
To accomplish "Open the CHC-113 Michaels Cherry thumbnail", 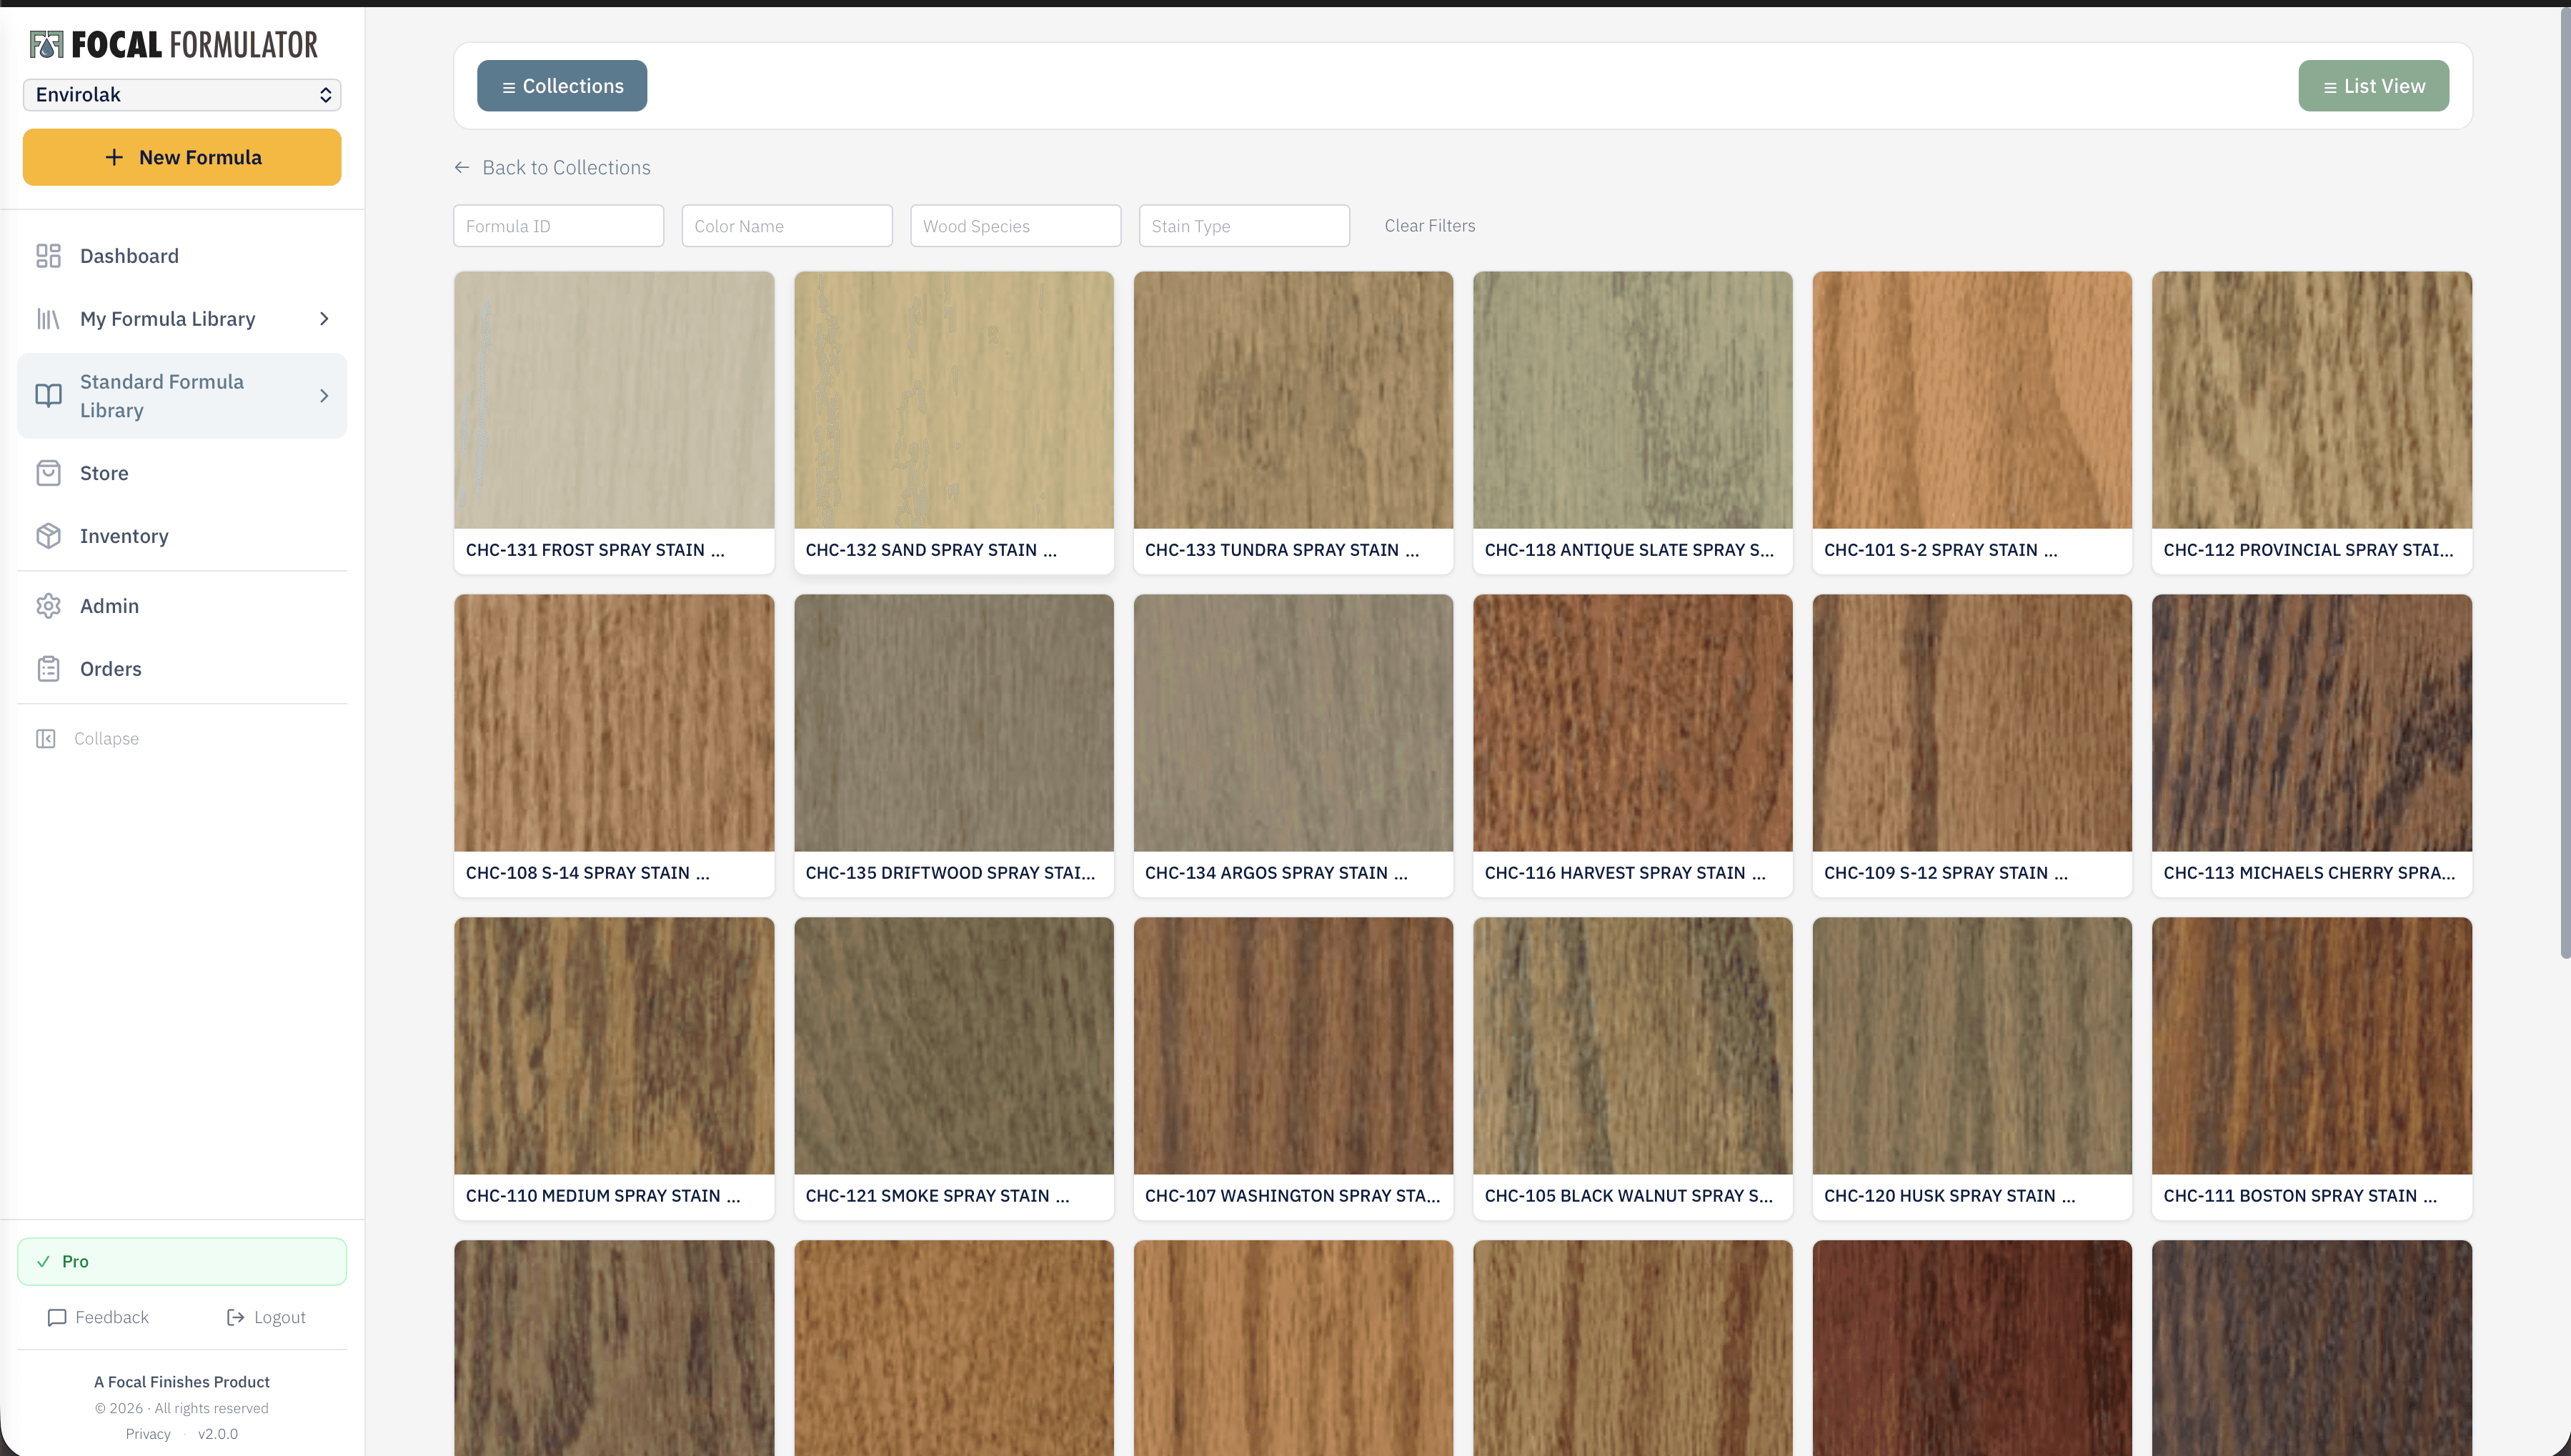I will 2312,723.
